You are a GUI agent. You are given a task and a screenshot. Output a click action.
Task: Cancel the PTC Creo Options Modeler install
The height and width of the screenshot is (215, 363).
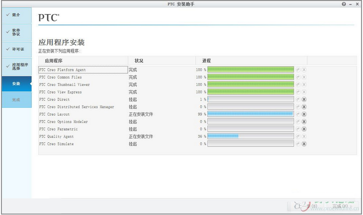click(x=304, y=122)
